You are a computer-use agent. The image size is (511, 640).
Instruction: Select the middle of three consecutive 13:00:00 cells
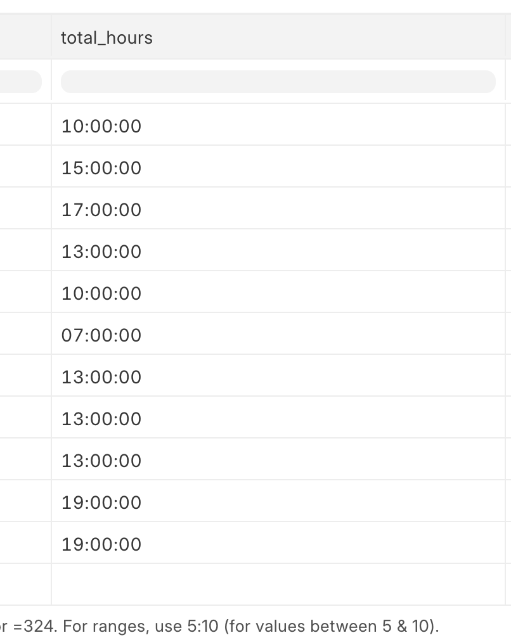[278, 418]
